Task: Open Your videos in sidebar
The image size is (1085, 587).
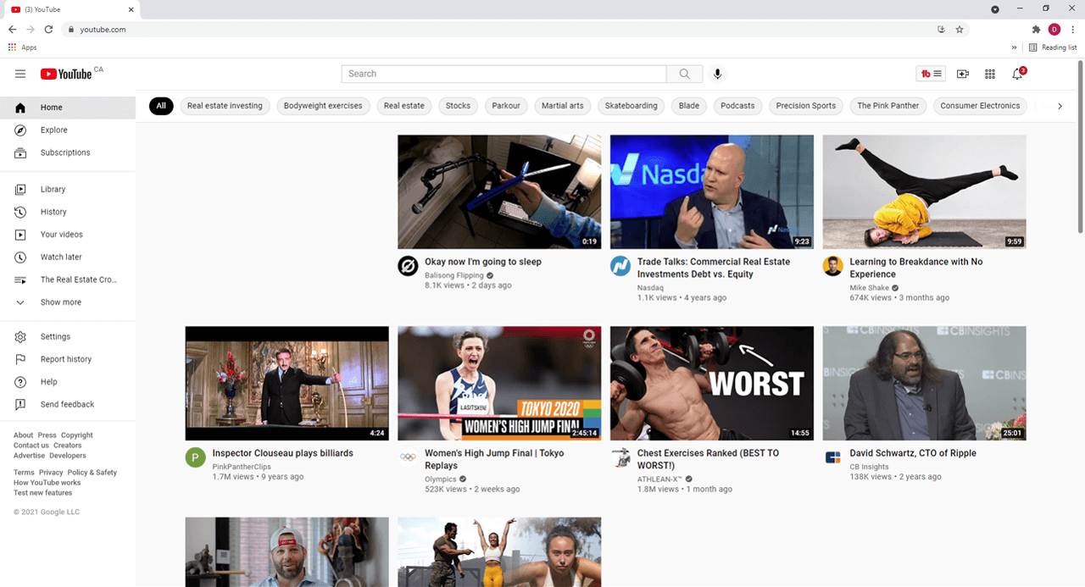Action: [68, 235]
